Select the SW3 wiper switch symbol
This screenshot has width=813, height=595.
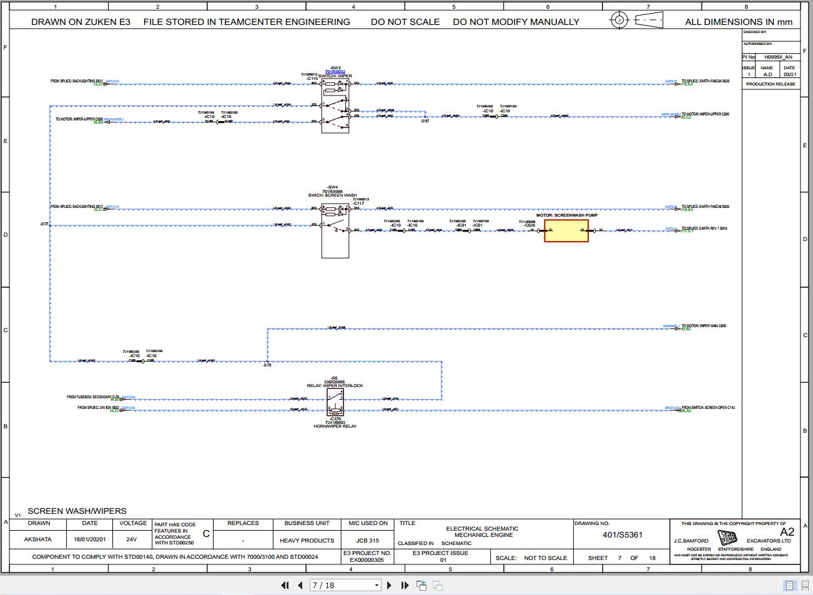click(335, 105)
